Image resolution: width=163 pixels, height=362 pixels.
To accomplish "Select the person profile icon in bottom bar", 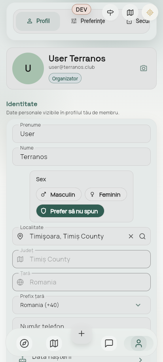I will coord(138,343).
